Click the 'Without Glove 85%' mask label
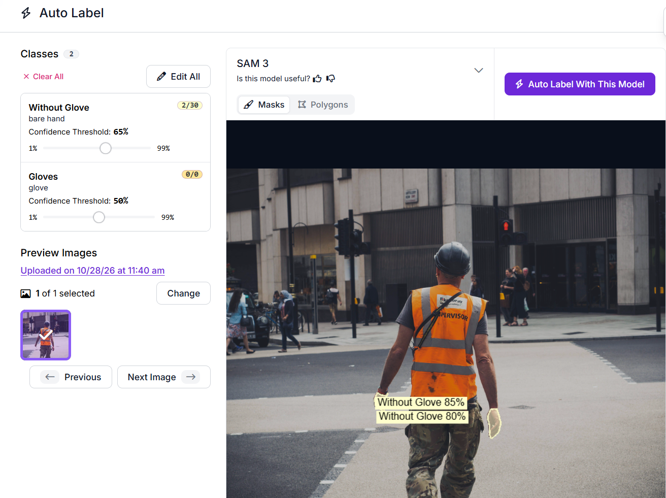 coord(421,403)
